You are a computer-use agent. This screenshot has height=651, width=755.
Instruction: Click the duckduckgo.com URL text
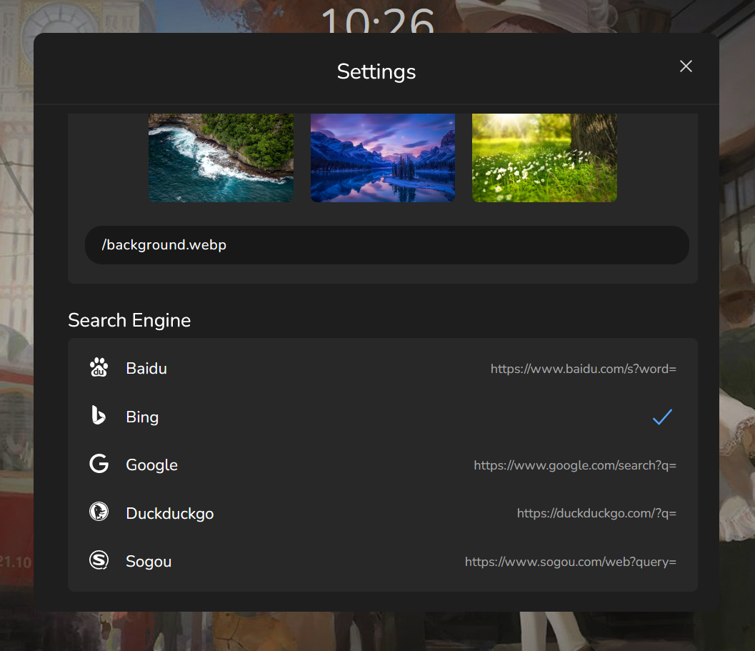[x=596, y=514]
